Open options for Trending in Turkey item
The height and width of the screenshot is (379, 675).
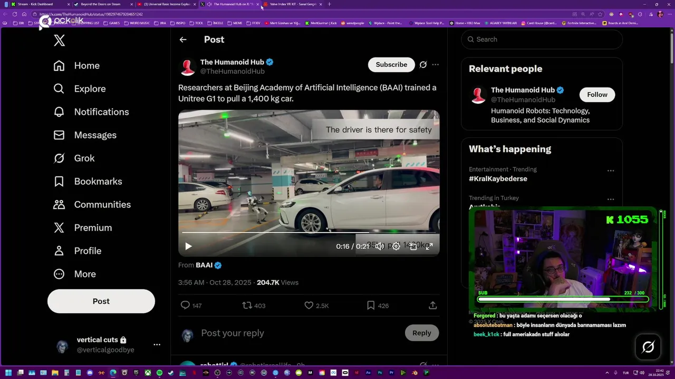click(x=611, y=200)
